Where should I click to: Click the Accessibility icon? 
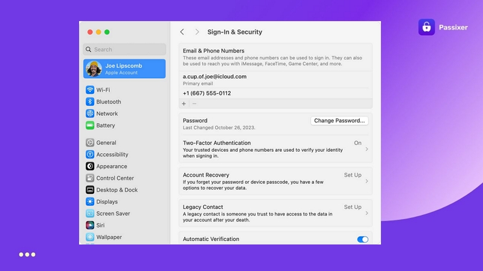[90, 154]
